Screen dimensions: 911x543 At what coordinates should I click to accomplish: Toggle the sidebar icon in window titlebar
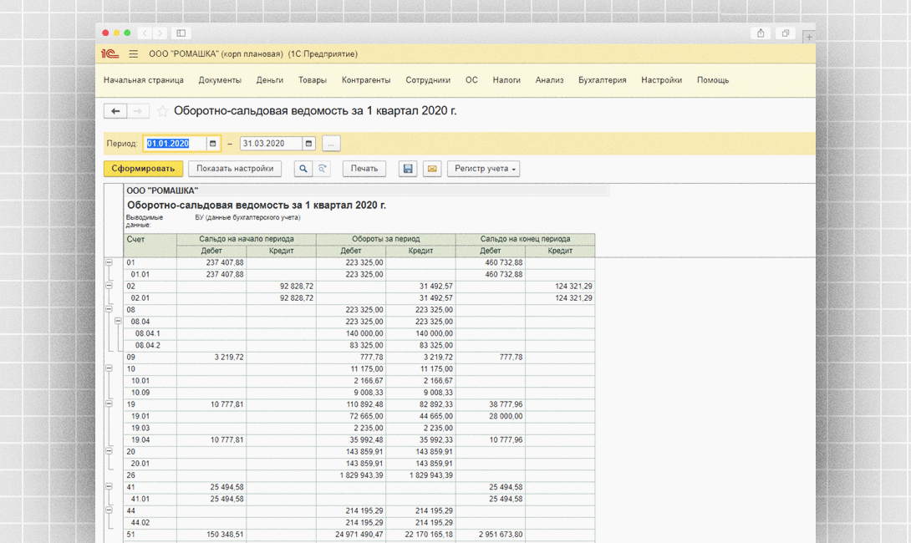(181, 33)
